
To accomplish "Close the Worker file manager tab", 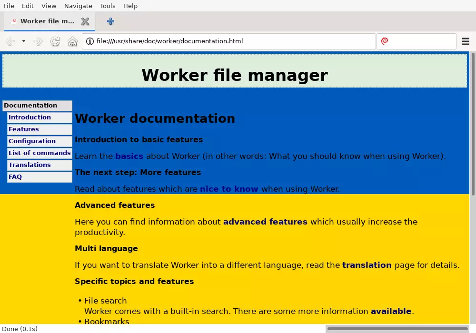I will point(85,21).
